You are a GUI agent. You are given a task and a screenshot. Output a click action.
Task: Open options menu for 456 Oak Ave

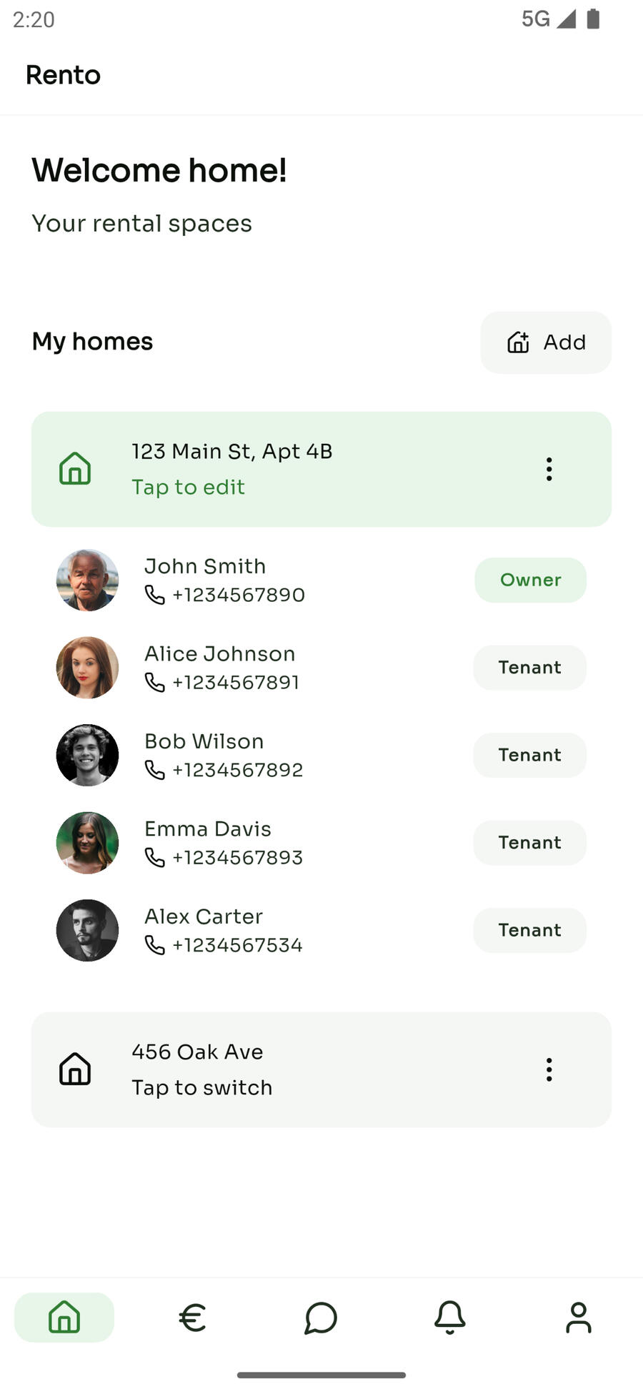(x=549, y=1069)
